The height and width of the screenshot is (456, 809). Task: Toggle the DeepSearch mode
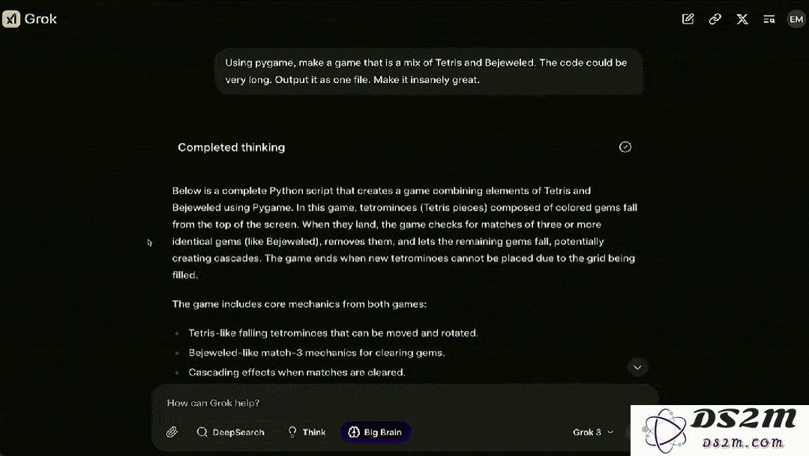pos(230,432)
